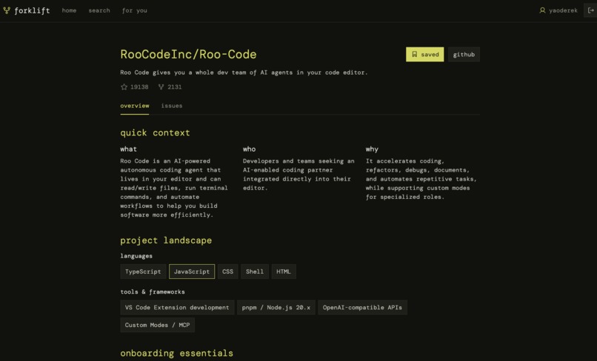This screenshot has width=597, height=361.
Task: Click the 'It accelerates coding' paragraph
Action: point(421,179)
